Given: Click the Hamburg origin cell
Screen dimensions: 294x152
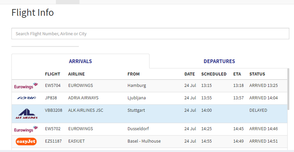Looking at the screenshot, I should tap(137, 86).
